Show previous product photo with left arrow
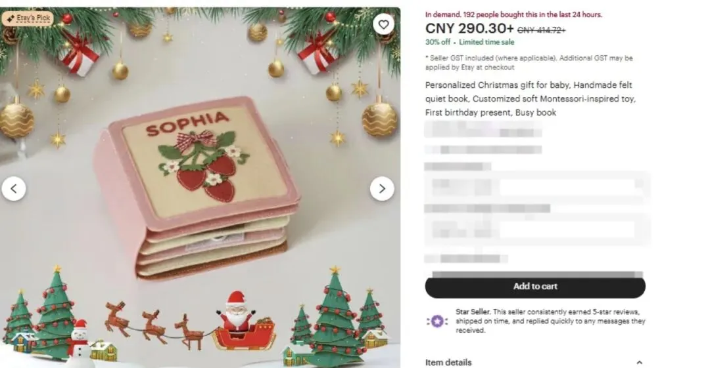710x368 pixels. click(14, 188)
